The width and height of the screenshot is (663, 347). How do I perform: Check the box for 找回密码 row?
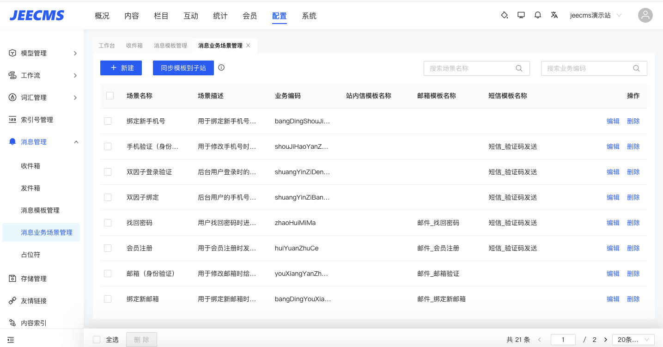pyautogui.click(x=108, y=223)
